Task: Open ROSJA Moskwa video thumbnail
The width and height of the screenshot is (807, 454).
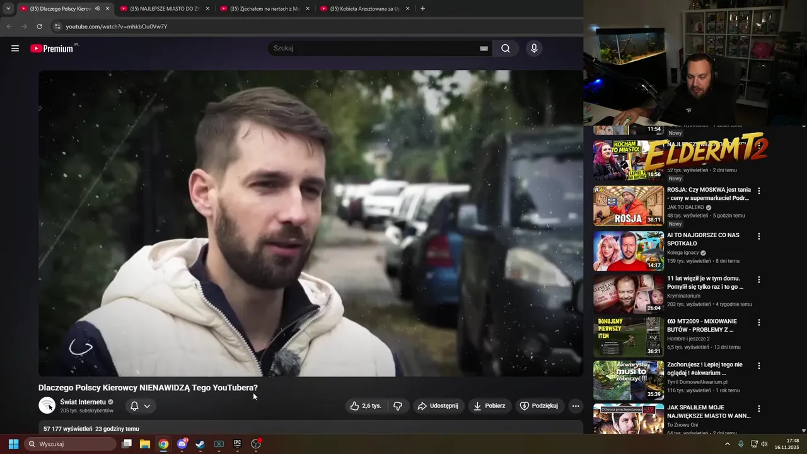Action: 629,206
